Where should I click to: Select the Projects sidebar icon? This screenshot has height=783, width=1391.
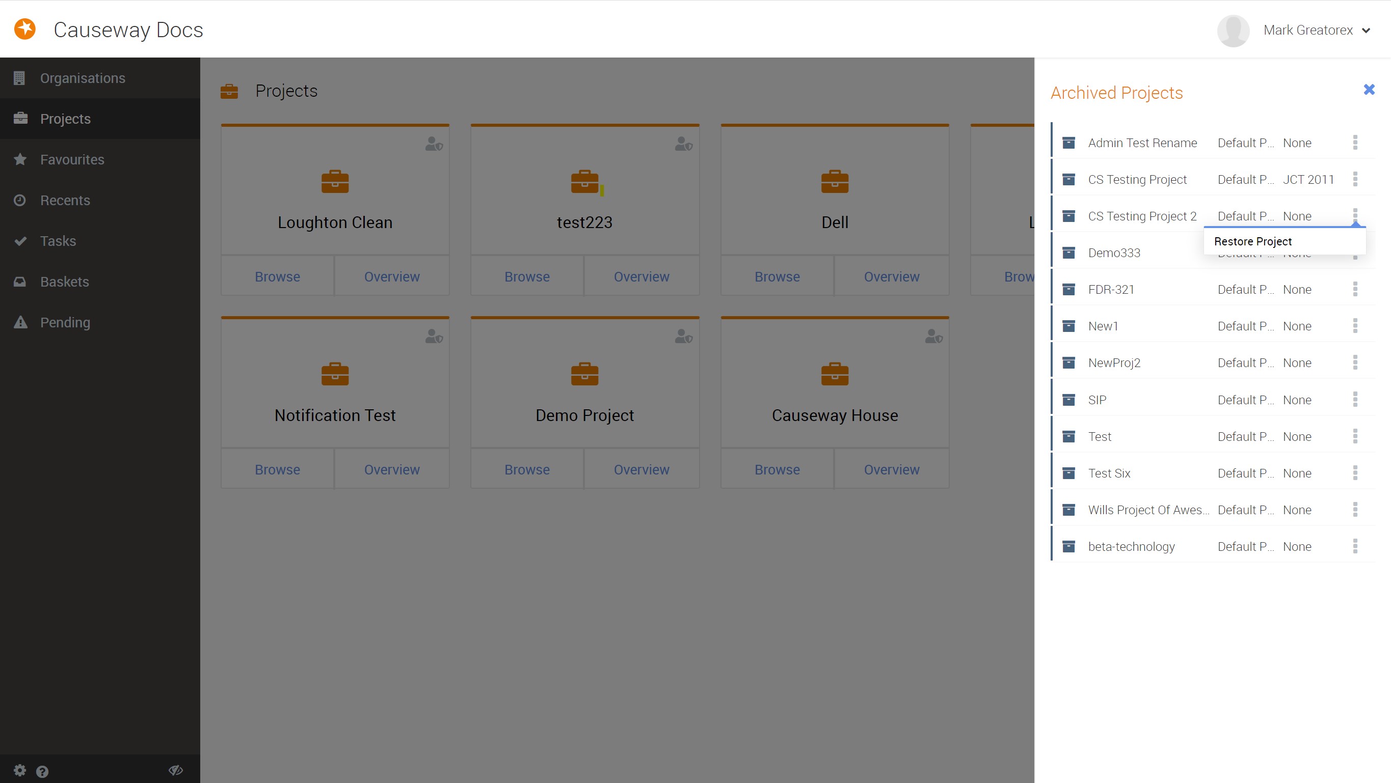[x=21, y=118]
